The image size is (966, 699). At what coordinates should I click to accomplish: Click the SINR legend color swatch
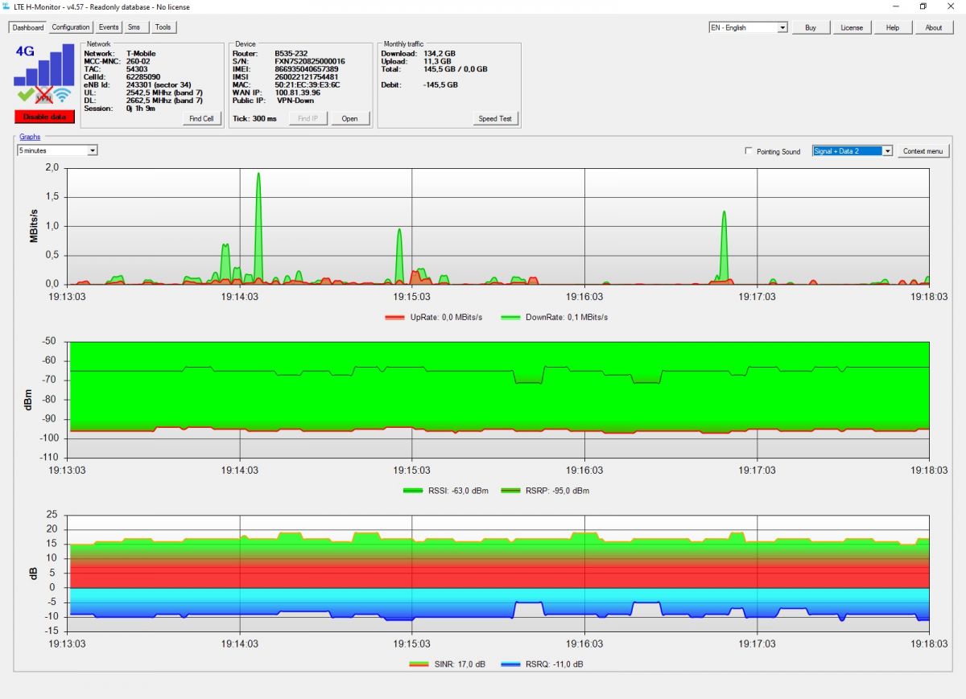coord(419,664)
